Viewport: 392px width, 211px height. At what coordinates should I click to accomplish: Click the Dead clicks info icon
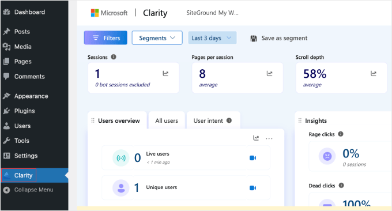341,186
